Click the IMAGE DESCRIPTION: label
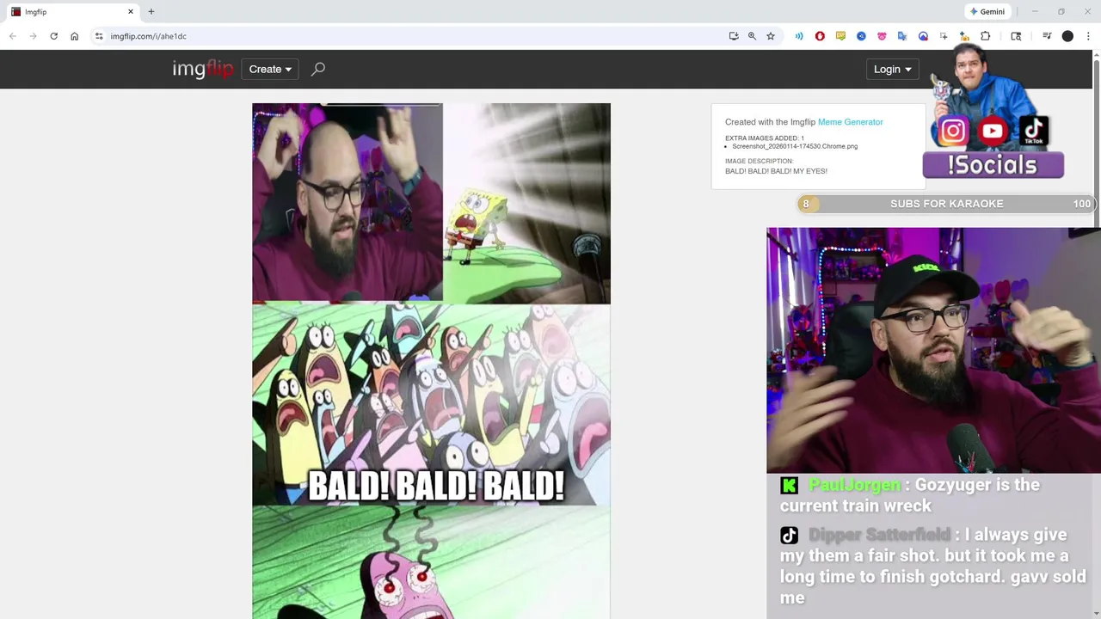 [760, 162]
